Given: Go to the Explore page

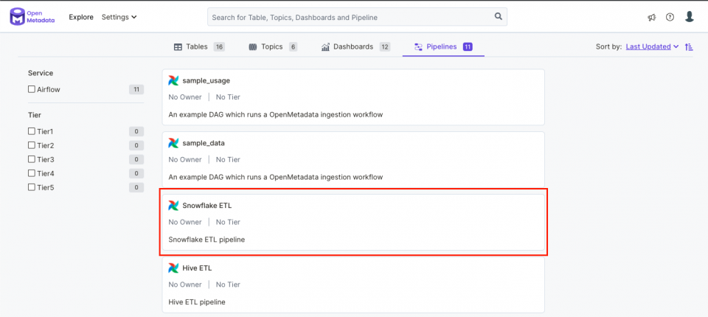Looking at the screenshot, I should 81,17.
